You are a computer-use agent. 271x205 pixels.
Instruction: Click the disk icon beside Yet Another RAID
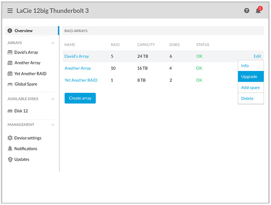point(10,74)
